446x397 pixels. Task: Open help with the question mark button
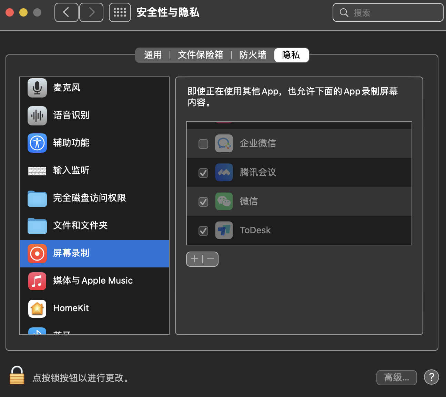(x=432, y=377)
